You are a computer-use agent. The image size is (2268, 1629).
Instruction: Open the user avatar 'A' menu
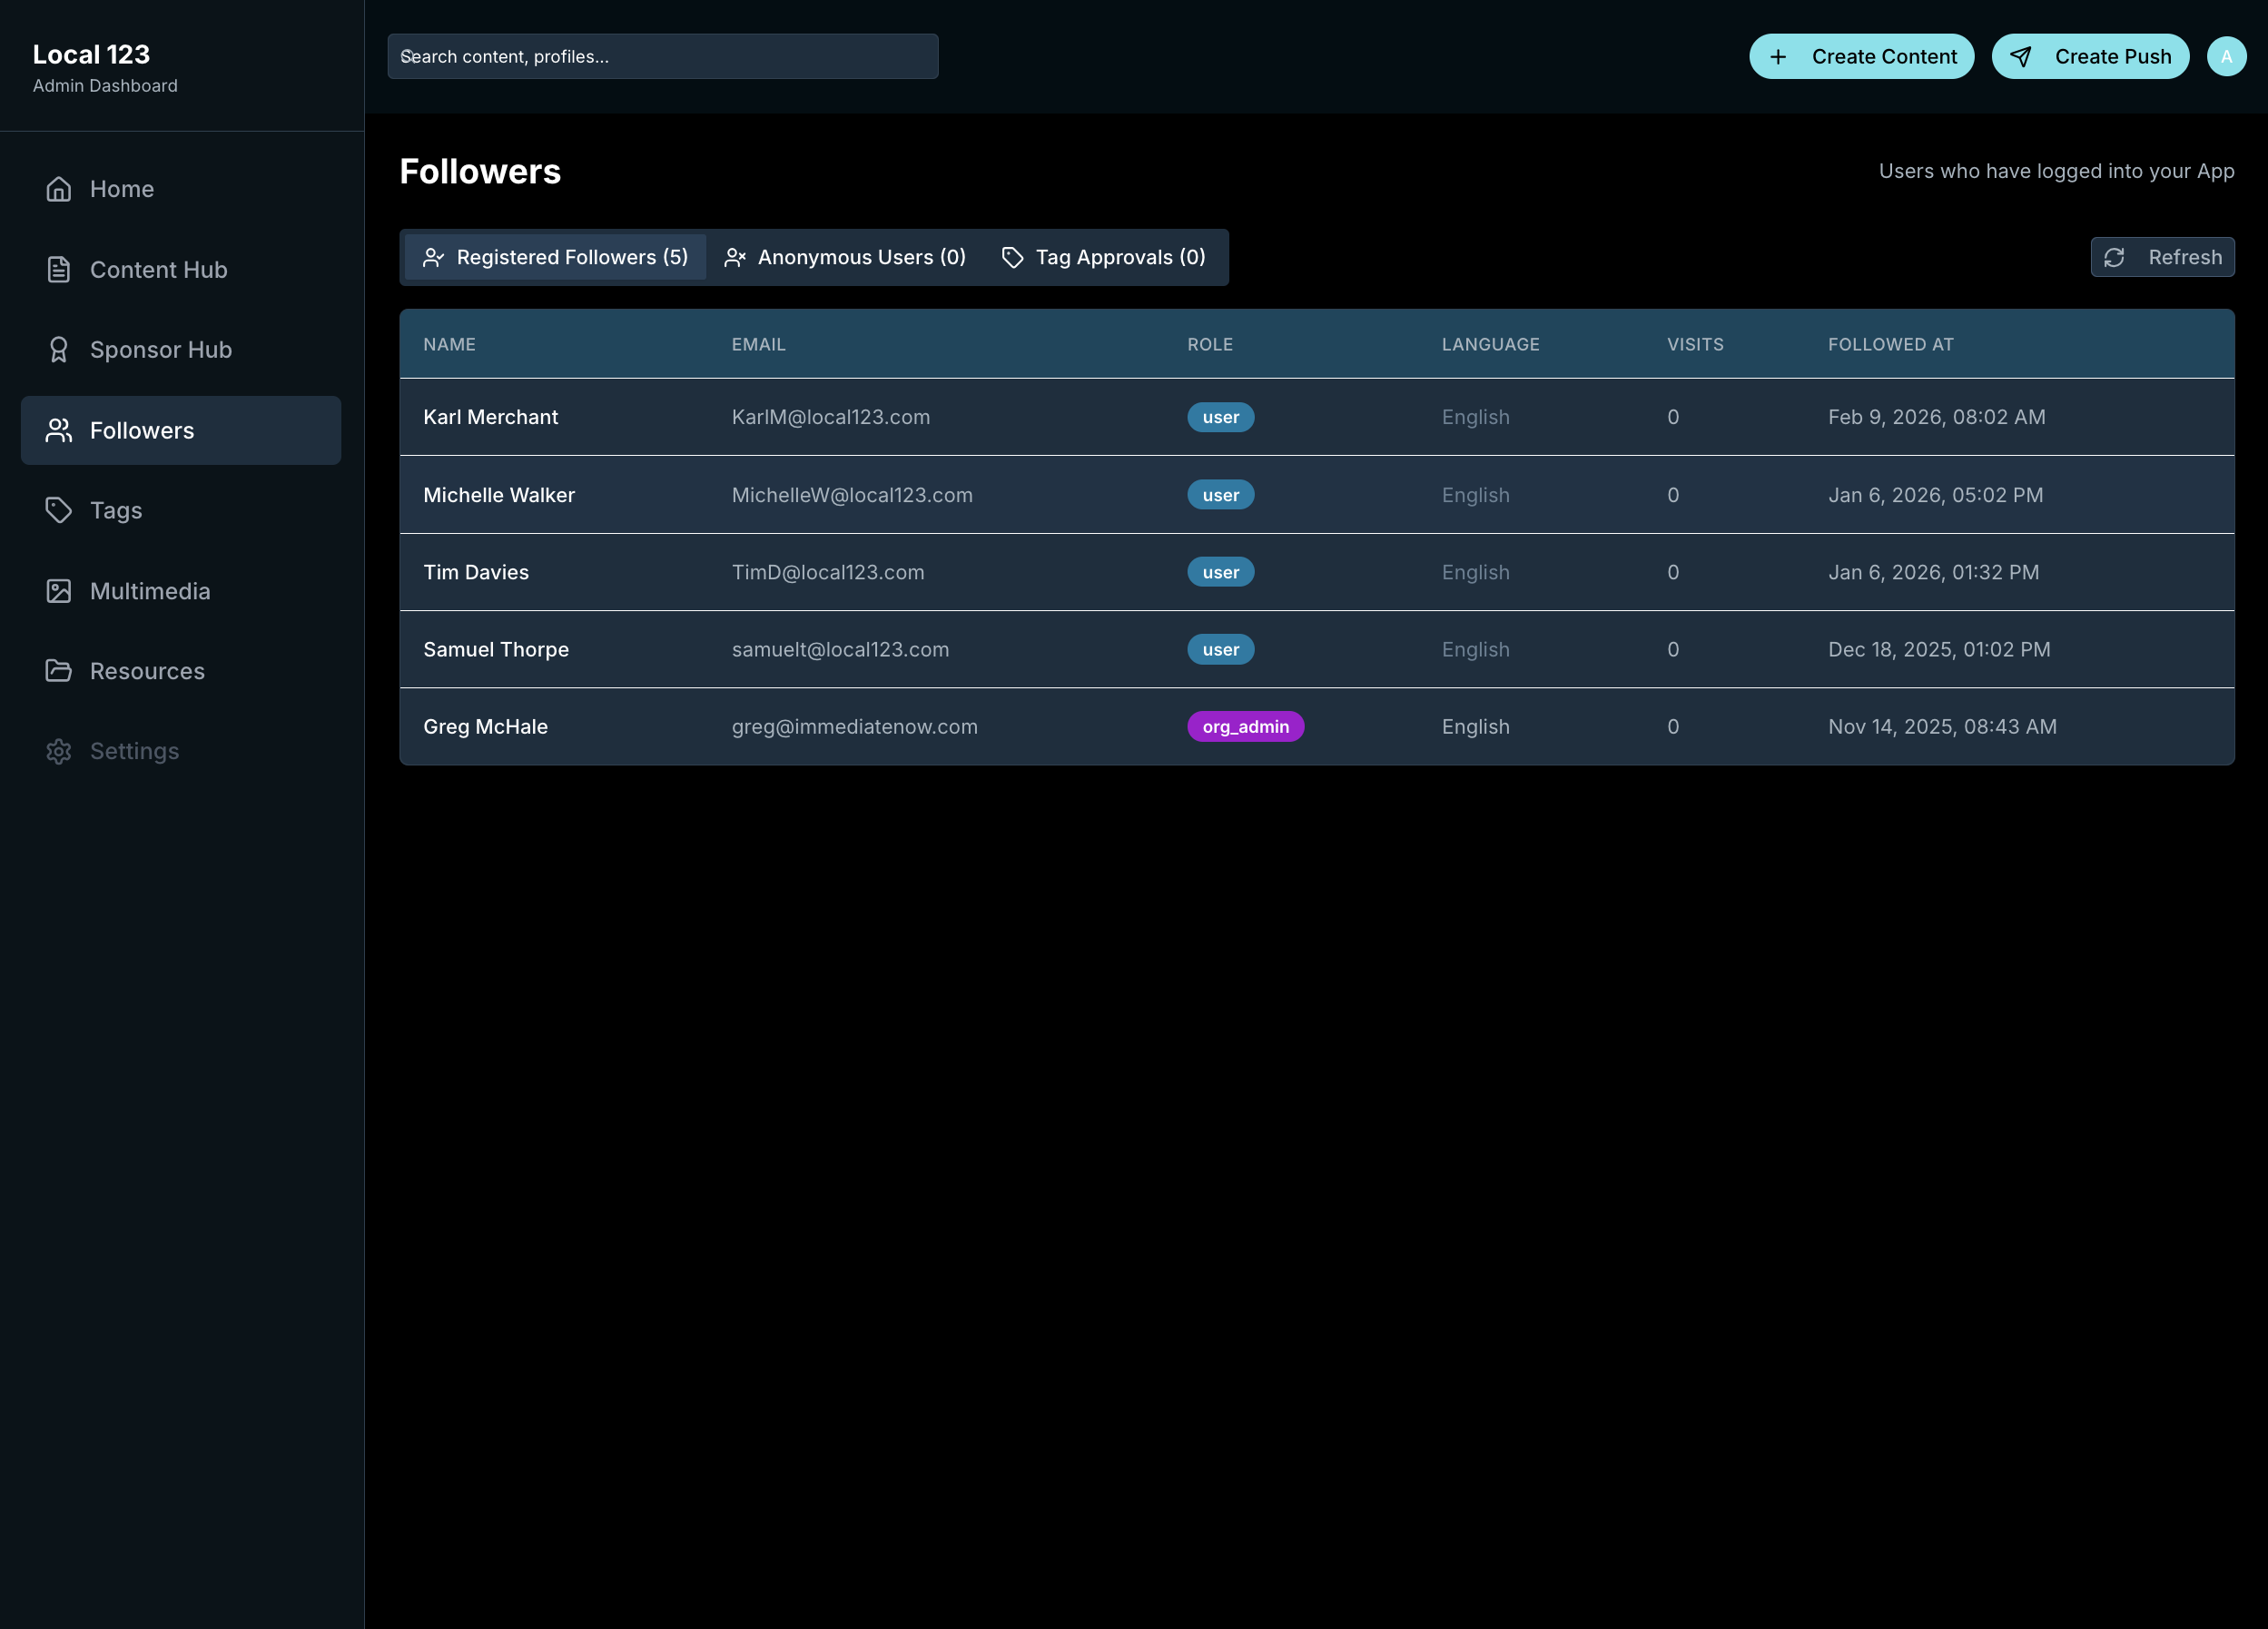[2226, 57]
